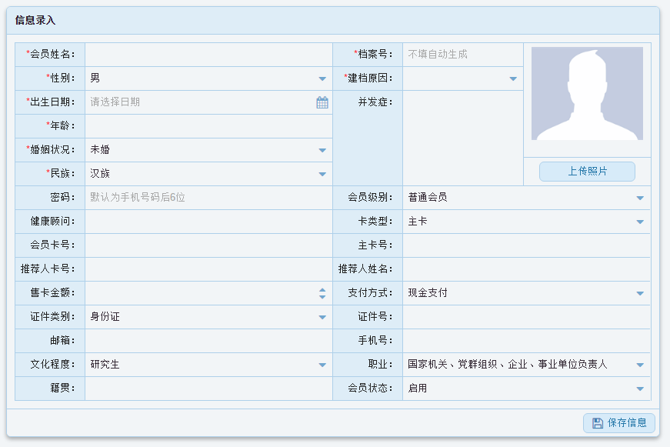The width and height of the screenshot is (670, 447).
Task: Click into the 手机号 input field
Action: pyautogui.click(x=525, y=341)
